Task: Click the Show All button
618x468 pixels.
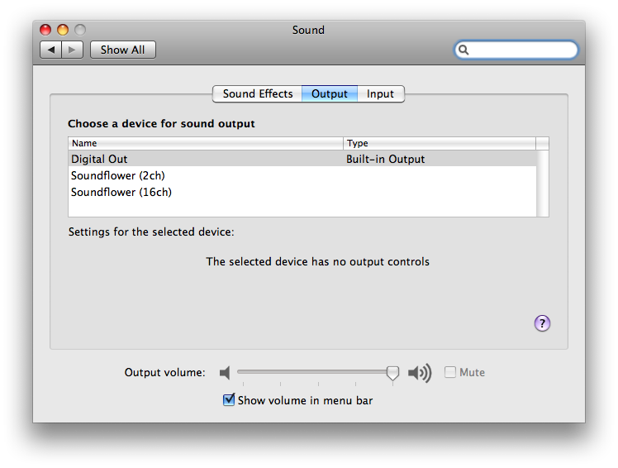Action: 123,50
